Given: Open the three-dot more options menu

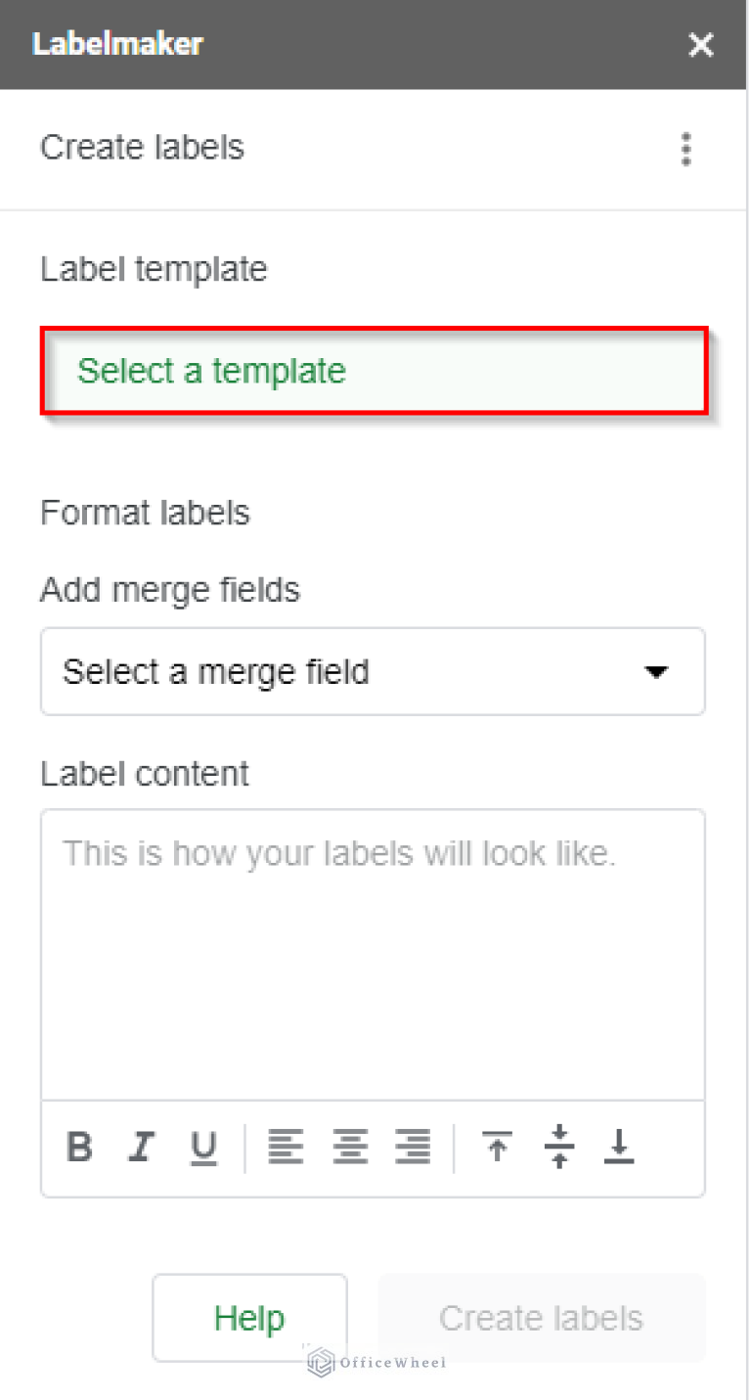Looking at the screenshot, I should click(686, 149).
